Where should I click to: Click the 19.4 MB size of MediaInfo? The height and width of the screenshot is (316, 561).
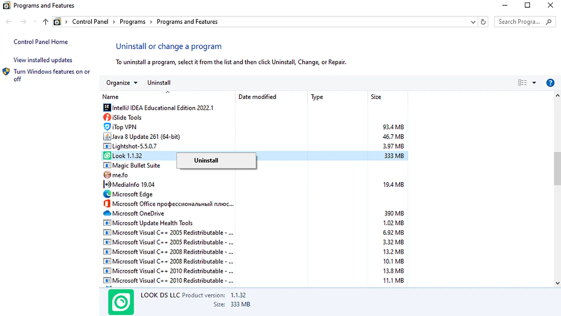[393, 185]
